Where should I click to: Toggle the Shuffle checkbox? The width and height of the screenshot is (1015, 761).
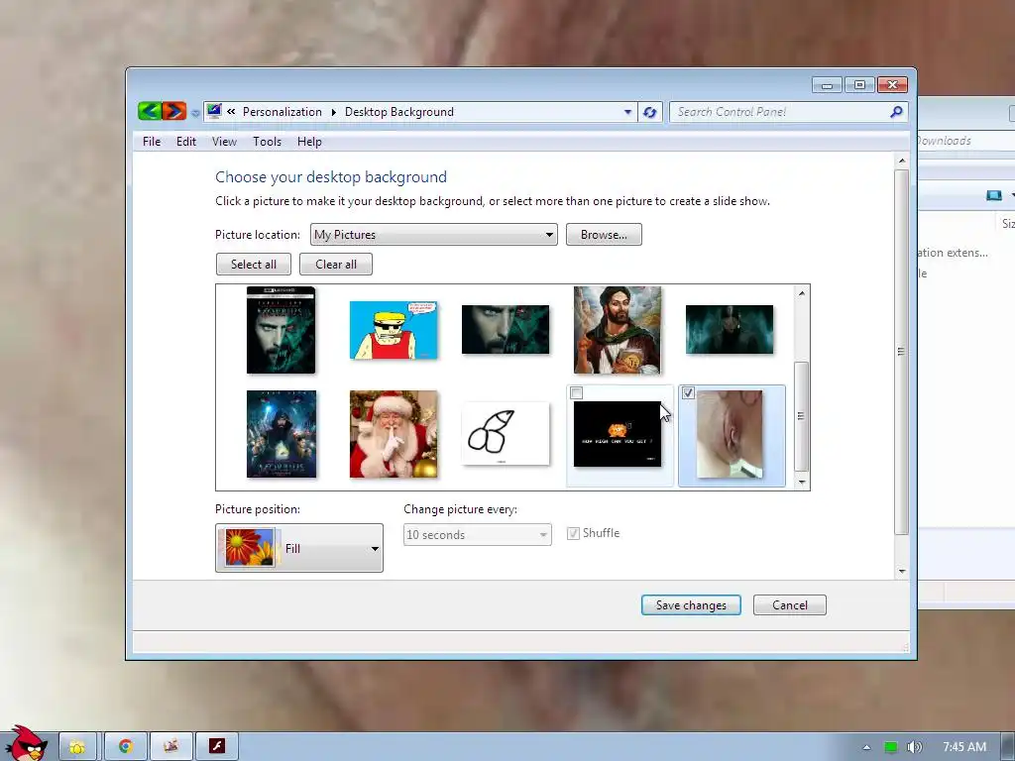[573, 533]
